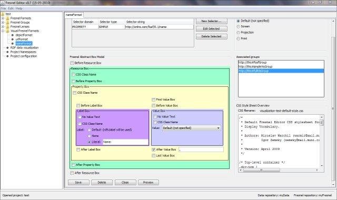Select depictFormat in the tree
337x200 pixels.
[x=24, y=35]
